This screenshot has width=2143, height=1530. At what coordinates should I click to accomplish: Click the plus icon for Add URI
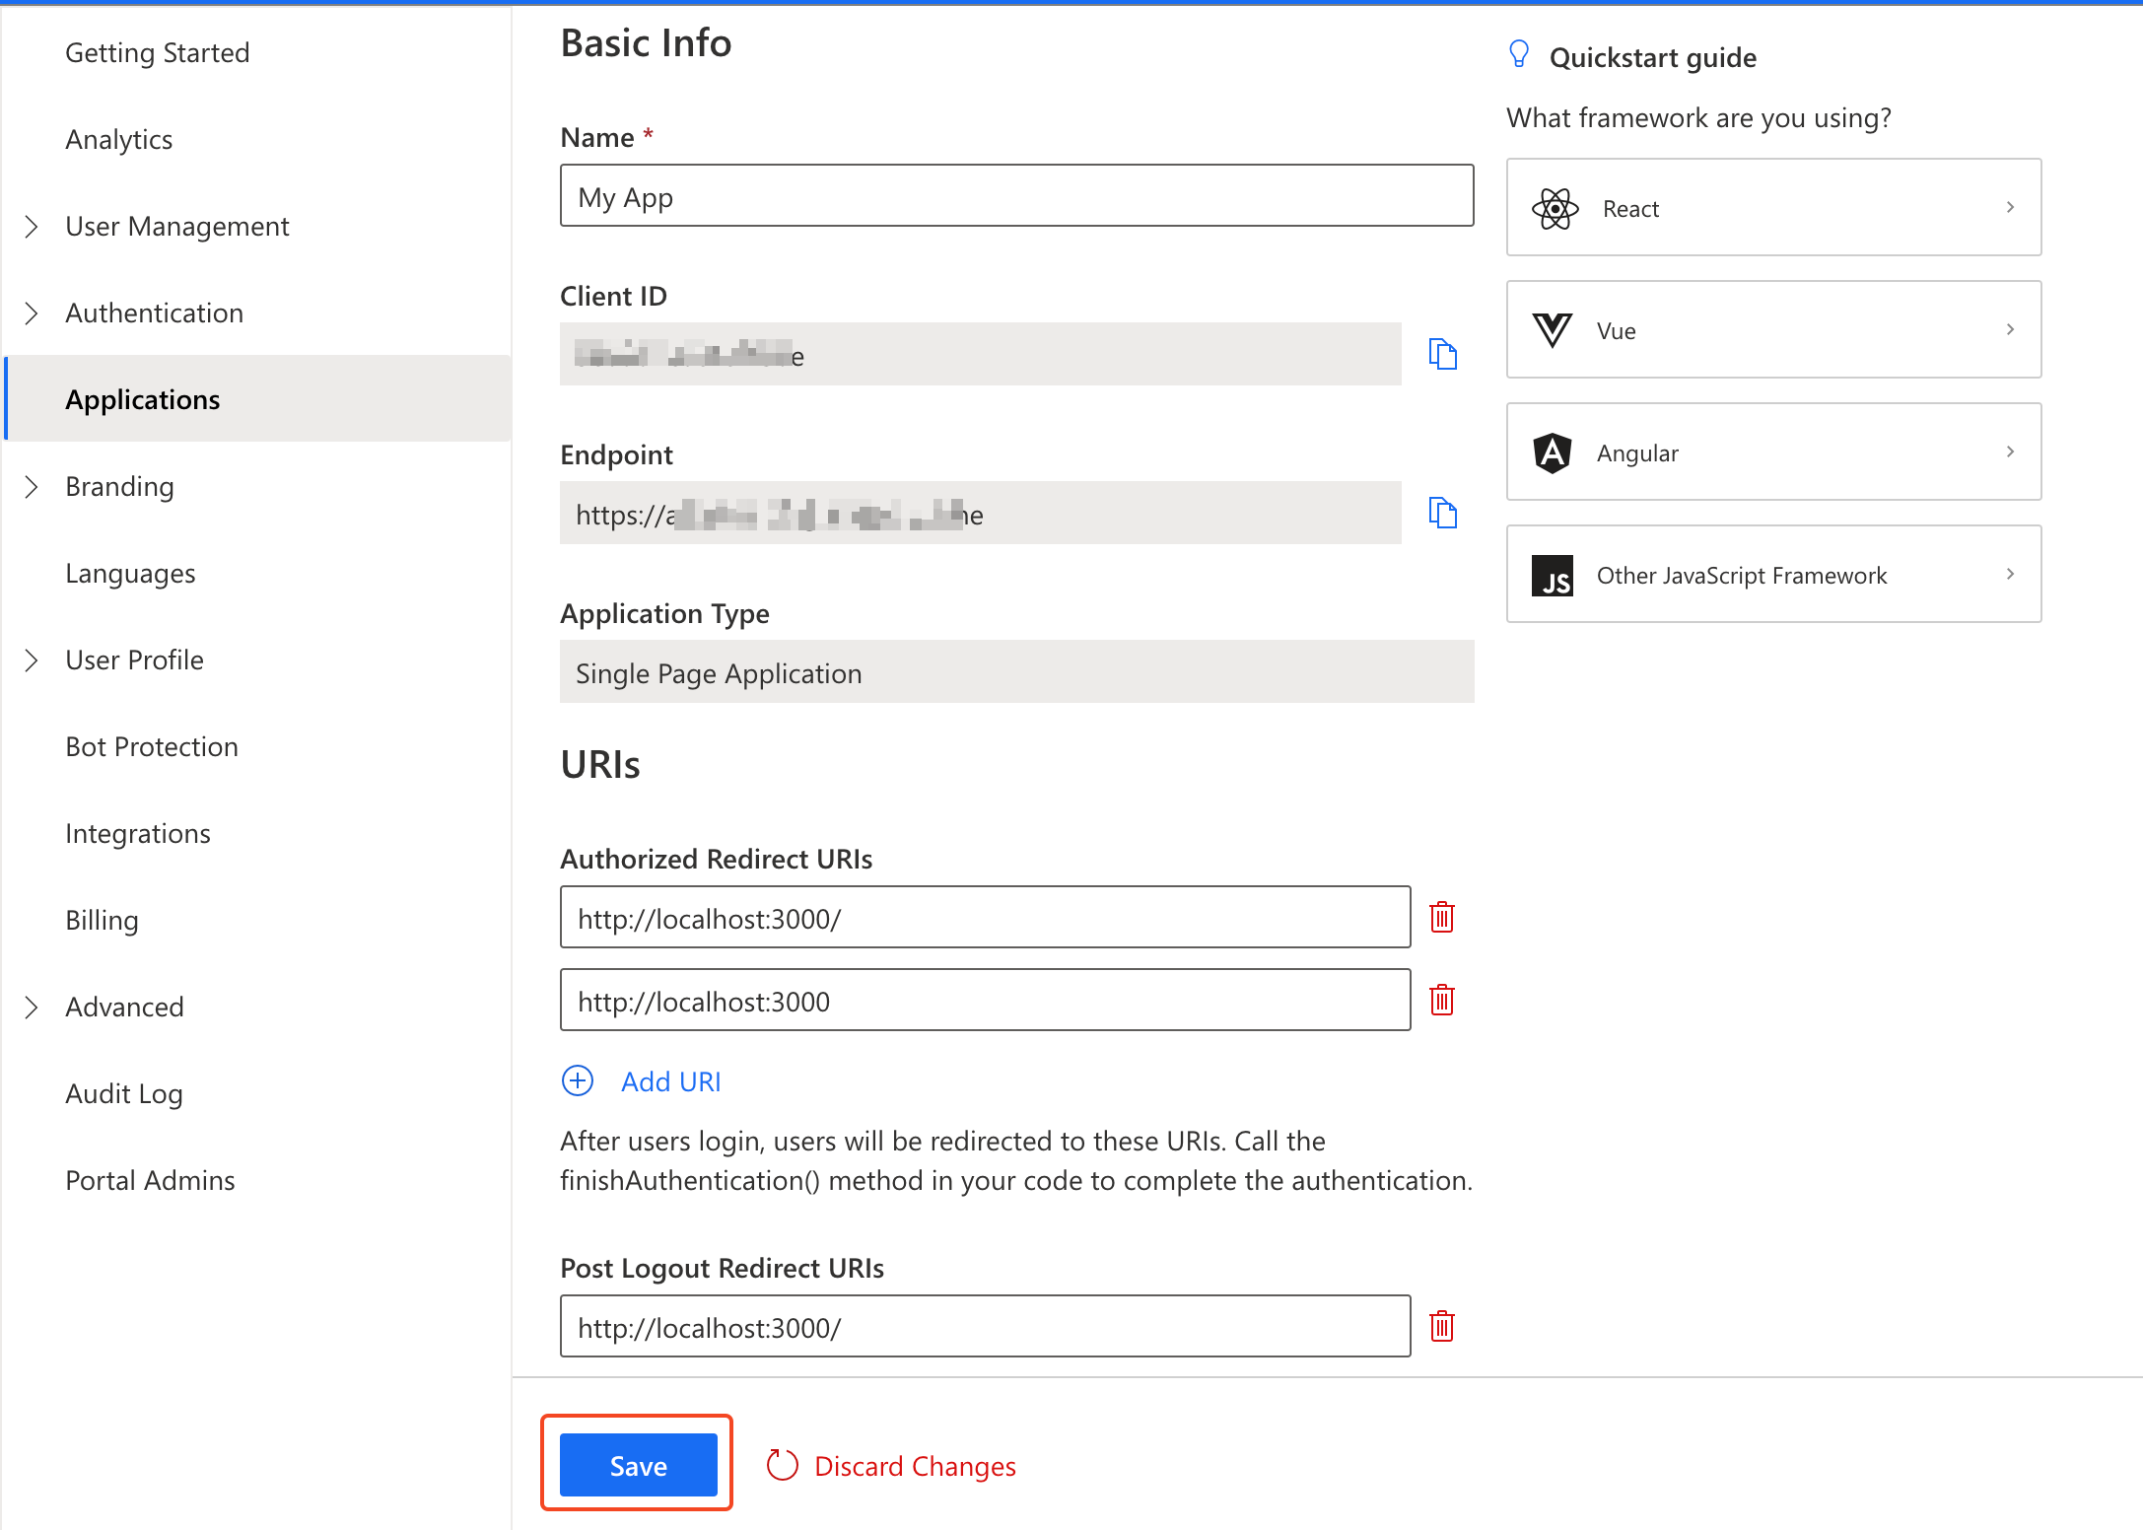point(578,1081)
